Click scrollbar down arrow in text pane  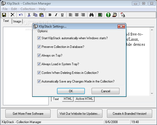click(152, 93)
